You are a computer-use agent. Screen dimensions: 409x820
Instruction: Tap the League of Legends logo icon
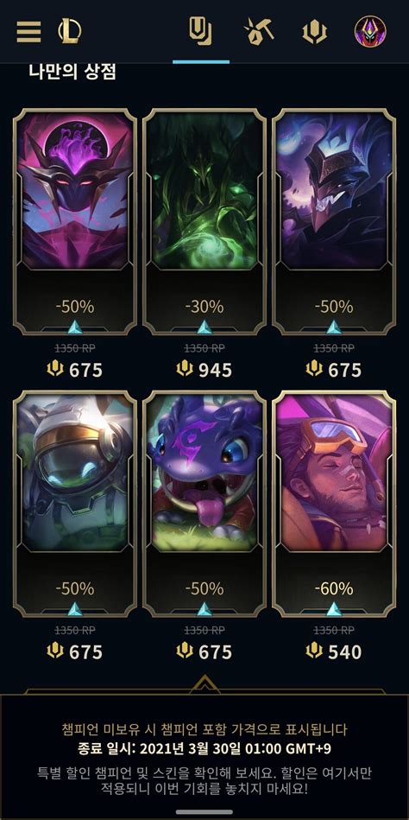point(70,31)
